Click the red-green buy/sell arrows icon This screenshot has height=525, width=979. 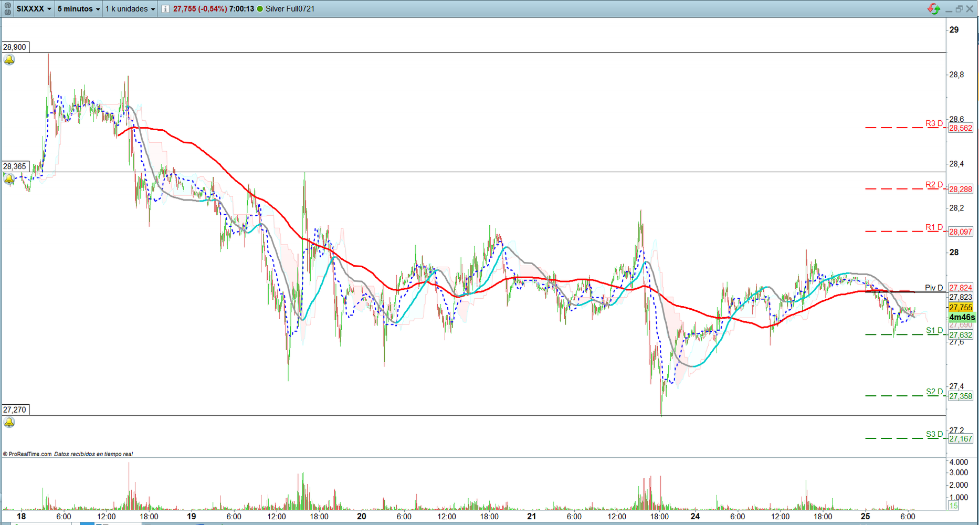[933, 9]
